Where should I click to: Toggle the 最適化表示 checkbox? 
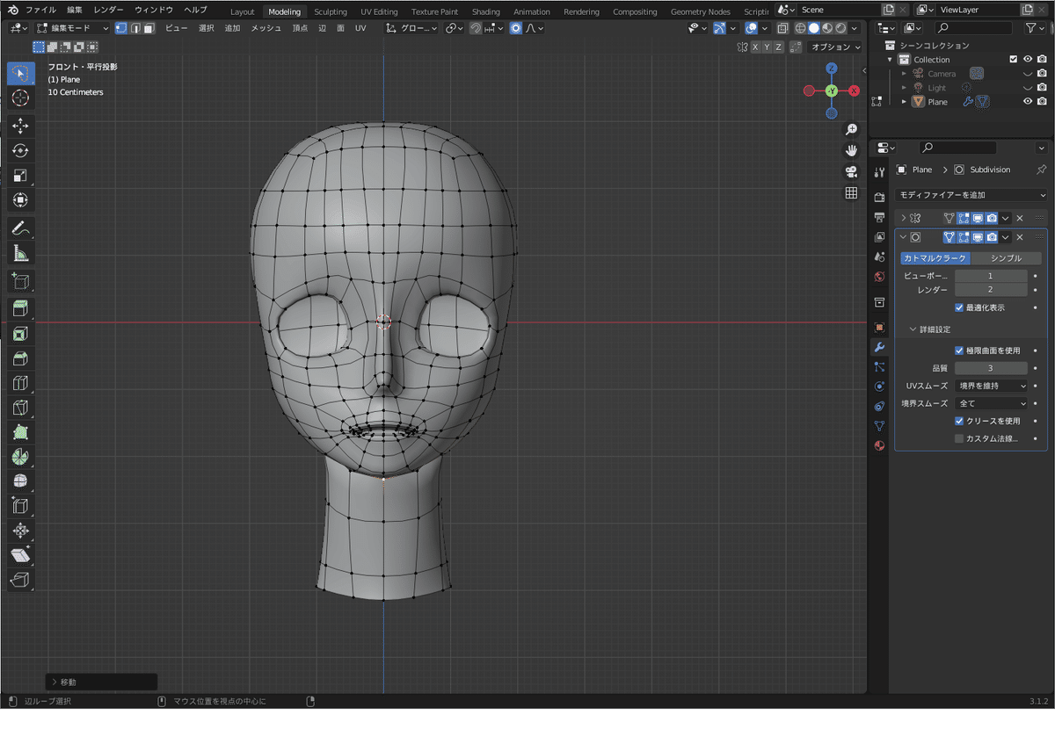coord(959,307)
